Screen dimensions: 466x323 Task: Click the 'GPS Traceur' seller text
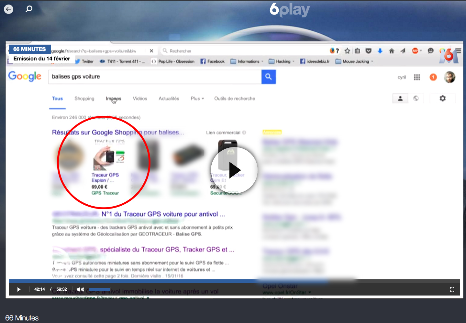105,193
